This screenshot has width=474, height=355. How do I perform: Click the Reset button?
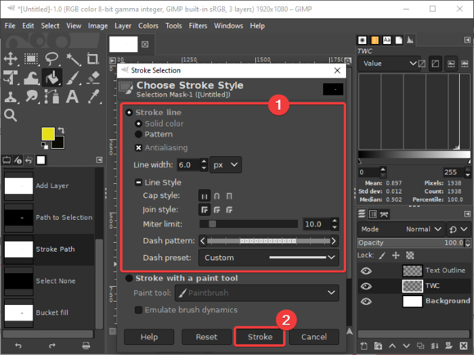pyautogui.click(x=207, y=337)
